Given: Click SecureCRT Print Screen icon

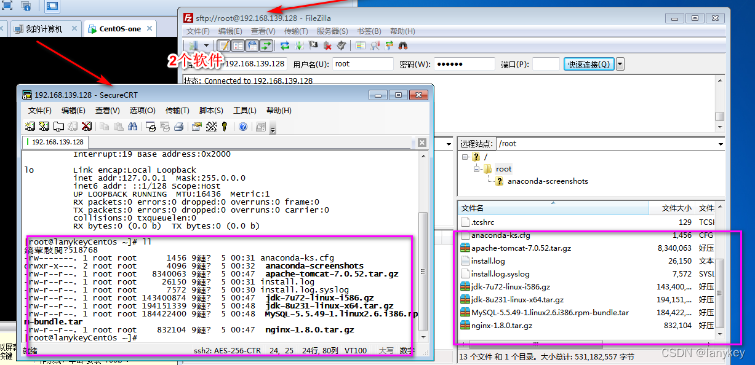Looking at the screenshot, I should (x=150, y=127).
